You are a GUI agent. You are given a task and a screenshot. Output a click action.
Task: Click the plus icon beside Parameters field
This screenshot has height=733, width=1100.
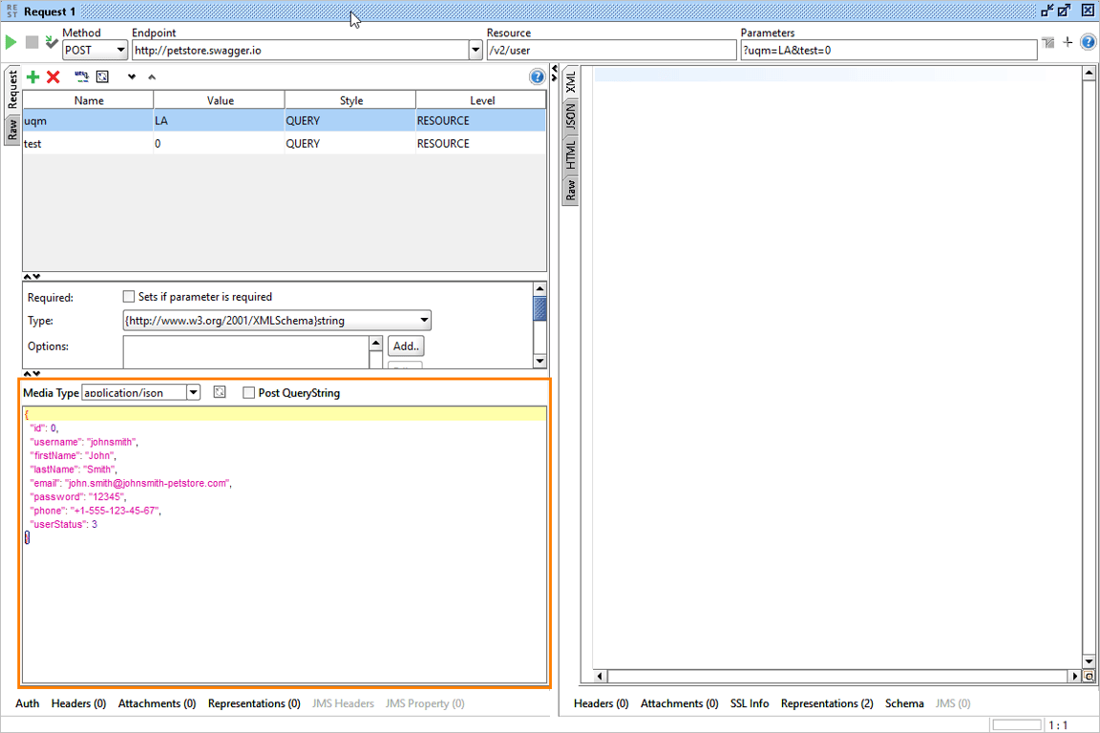click(x=1068, y=42)
